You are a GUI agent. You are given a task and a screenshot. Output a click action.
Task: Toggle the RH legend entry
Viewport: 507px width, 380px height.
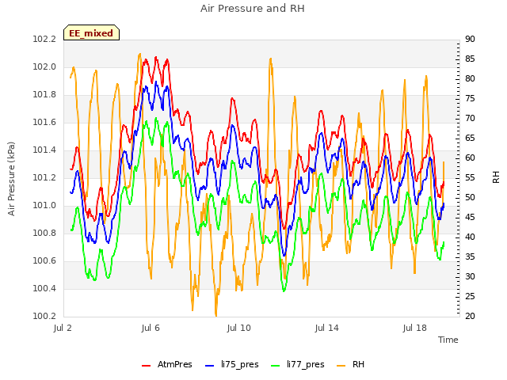[350, 364]
